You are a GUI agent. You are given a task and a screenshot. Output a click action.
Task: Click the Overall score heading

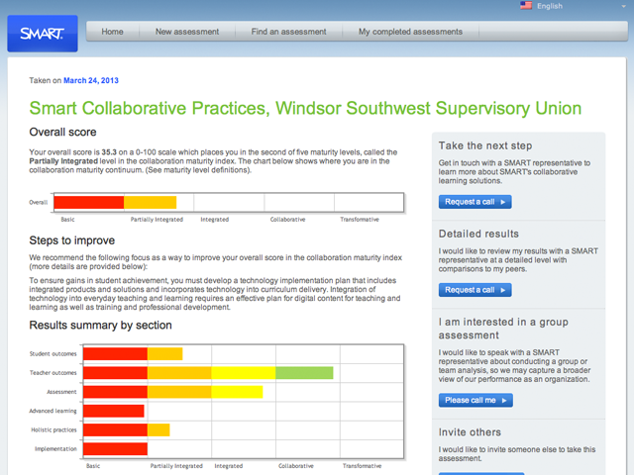(62, 132)
